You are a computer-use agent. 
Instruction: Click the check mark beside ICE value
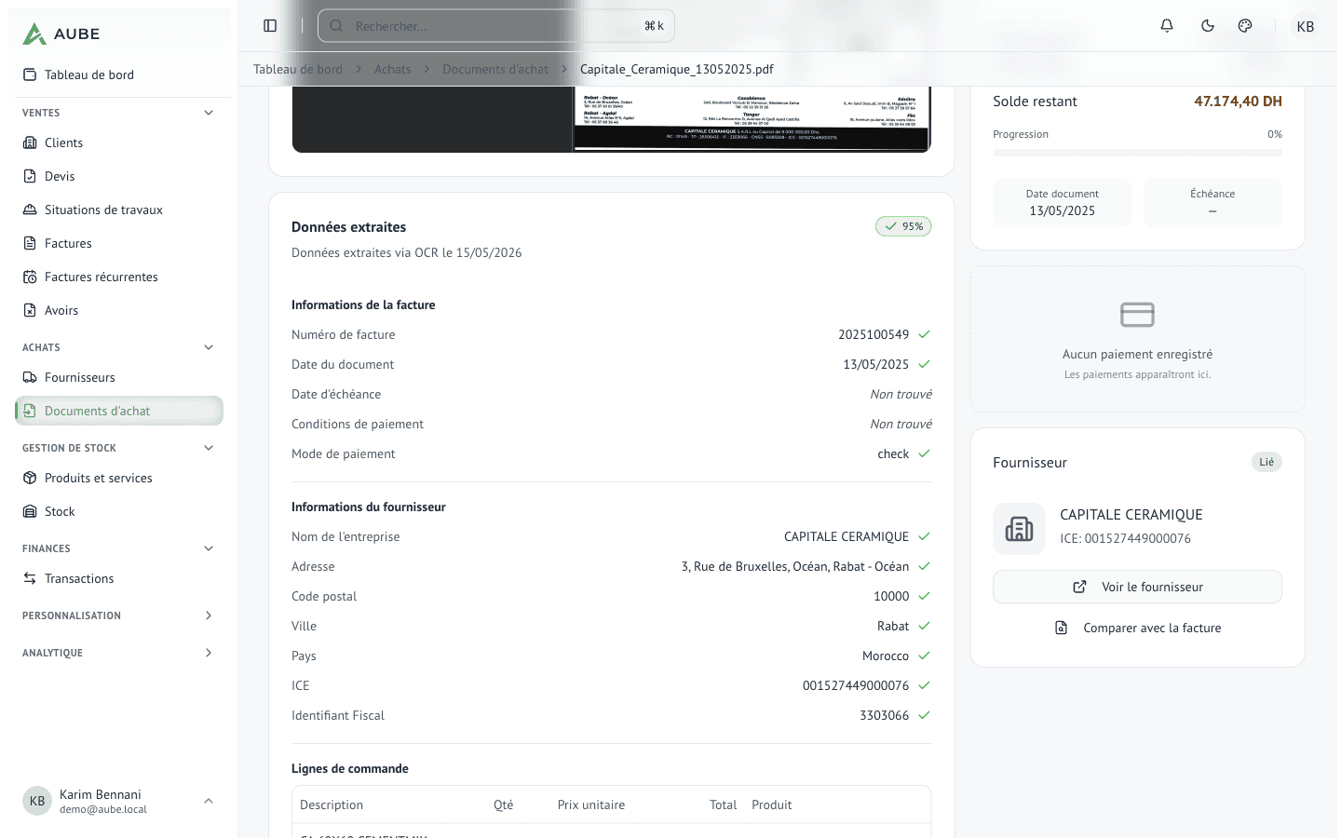pos(924,685)
